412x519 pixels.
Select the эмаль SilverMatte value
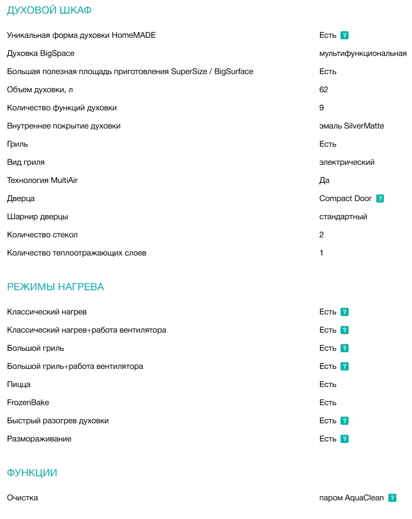351,126
